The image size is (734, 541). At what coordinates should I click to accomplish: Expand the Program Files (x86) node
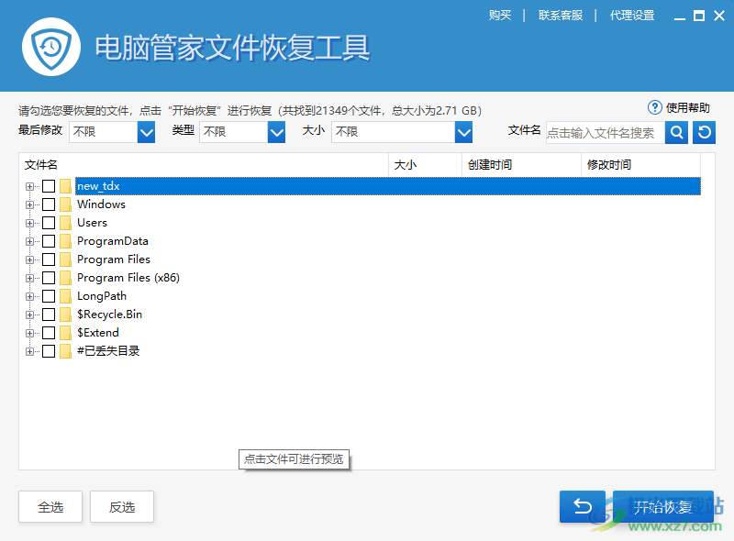(29, 278)
